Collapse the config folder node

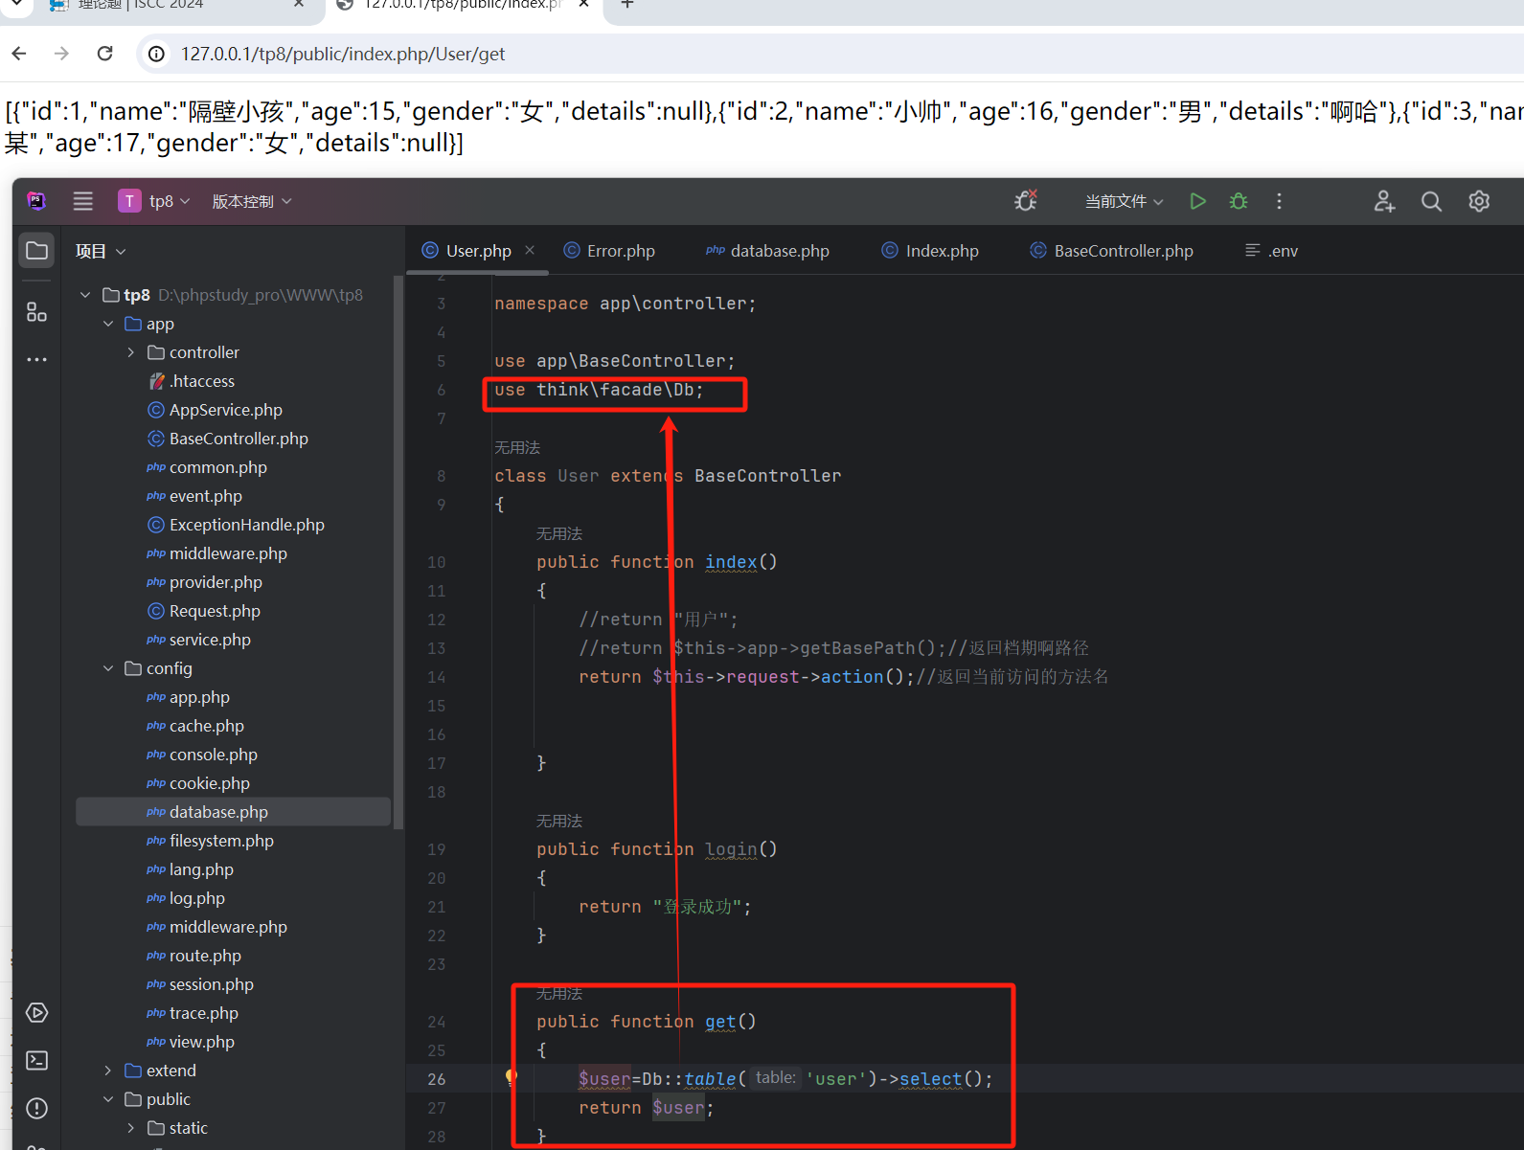(108, 668)
